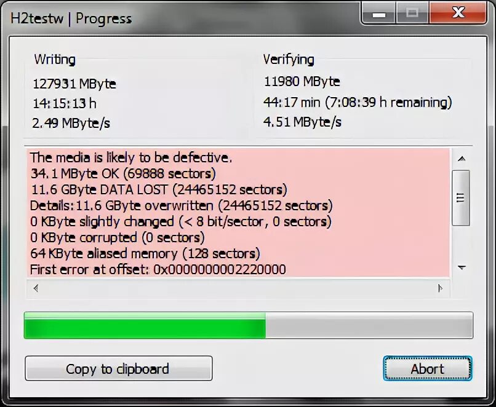Click the green progress bar
This screenshot has height=407, width=496.
click(x=145, y=325)
